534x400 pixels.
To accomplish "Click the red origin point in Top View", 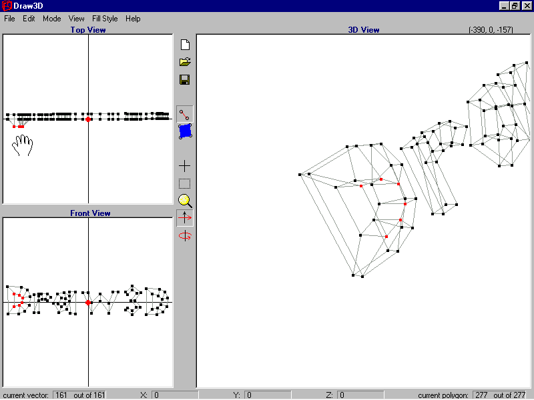I will coord(88,119).
